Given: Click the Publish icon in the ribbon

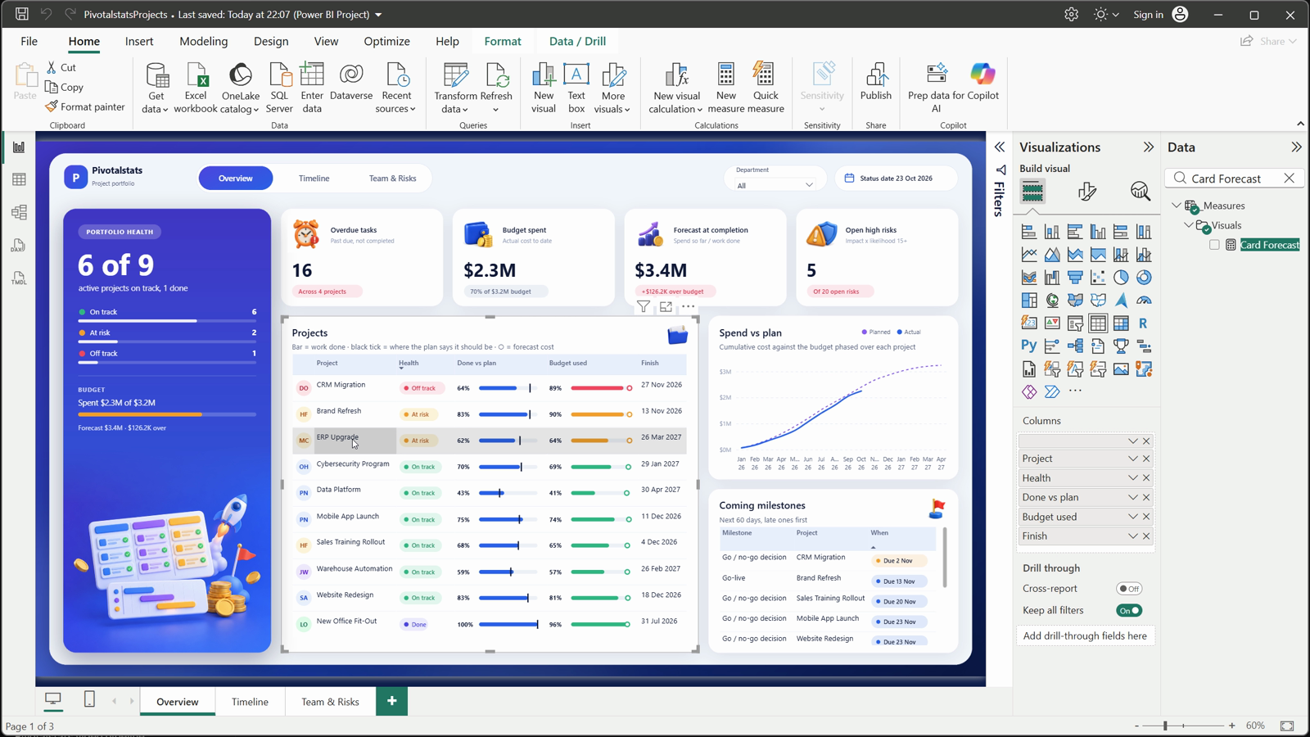Looking at the screenshot, I should pos(875,82).
